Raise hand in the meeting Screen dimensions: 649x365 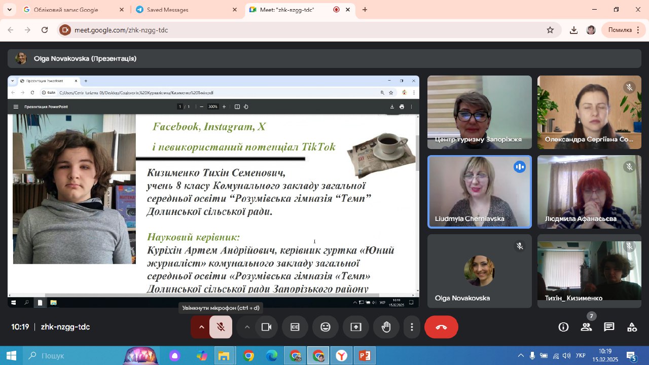coord(386,327)
